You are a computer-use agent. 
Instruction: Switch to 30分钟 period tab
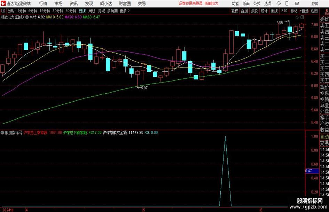[x=58, y=11]
